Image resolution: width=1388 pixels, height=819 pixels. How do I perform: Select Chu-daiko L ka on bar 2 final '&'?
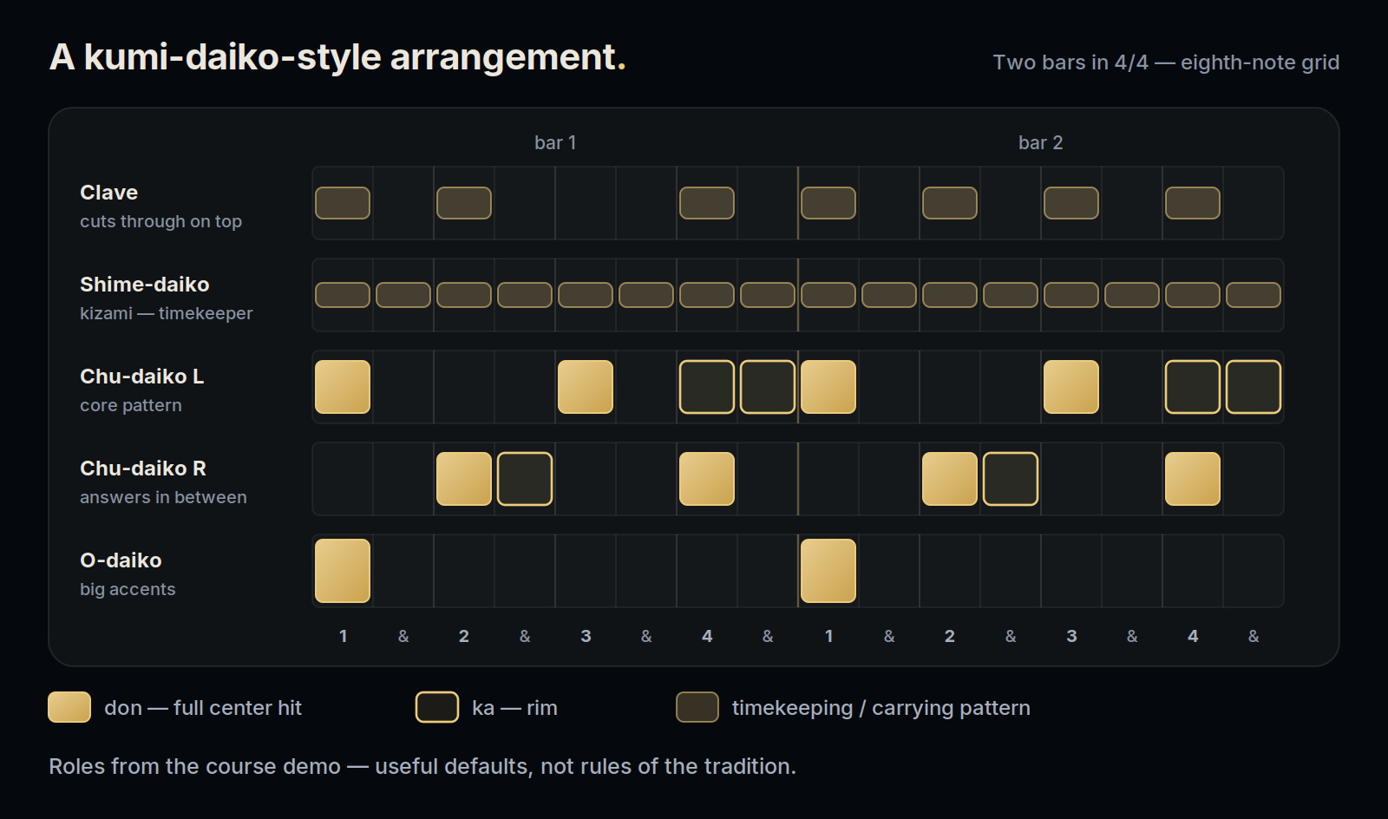pyautogui.click(x=1254, y=387)
